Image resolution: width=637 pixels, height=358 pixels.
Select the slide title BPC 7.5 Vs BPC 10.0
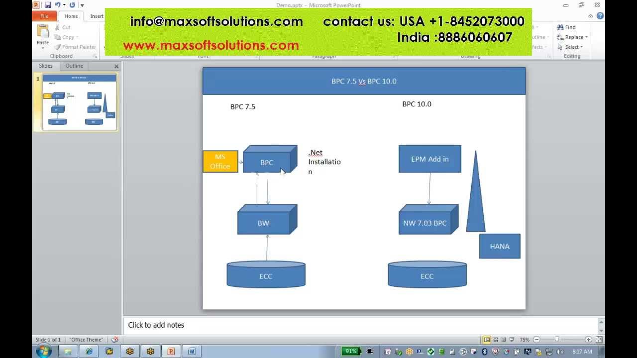pyautogui.click(x=364, y=81)
